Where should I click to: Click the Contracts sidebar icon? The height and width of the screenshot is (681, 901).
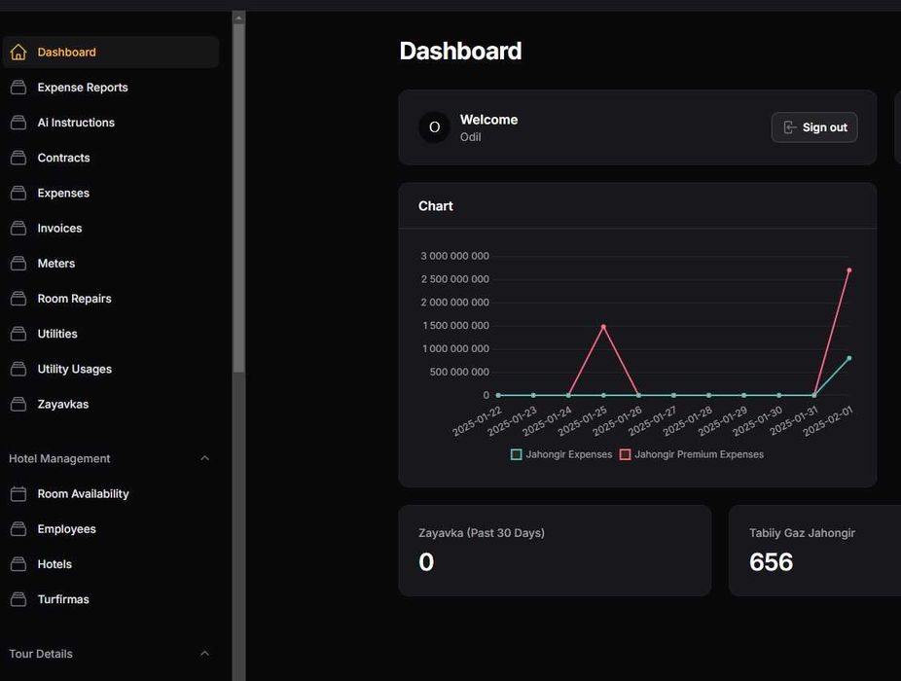coord(18,158)
